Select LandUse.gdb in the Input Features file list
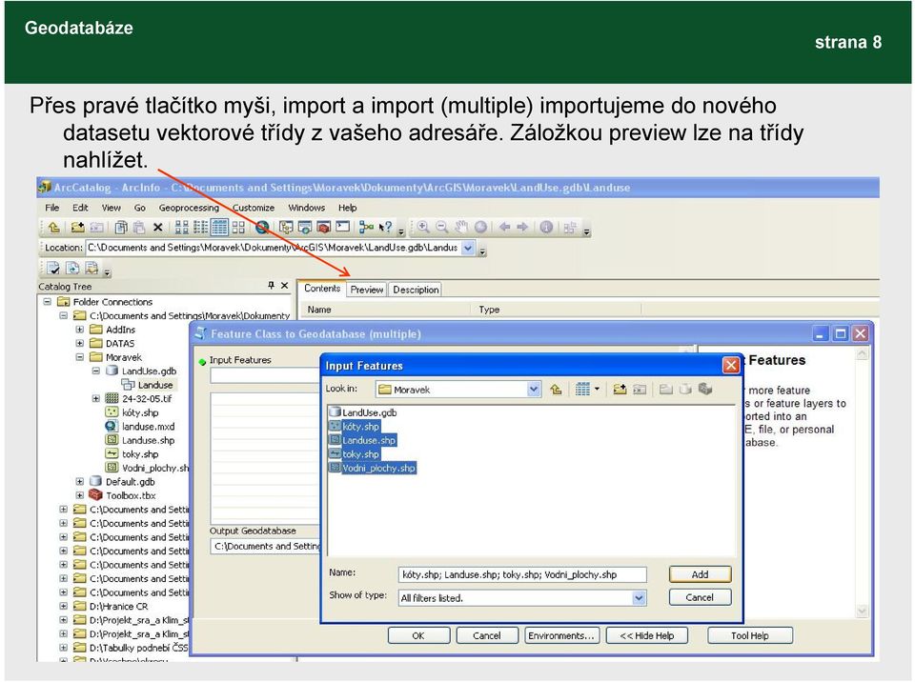915x682 pixels. click(x=363, y=412)
